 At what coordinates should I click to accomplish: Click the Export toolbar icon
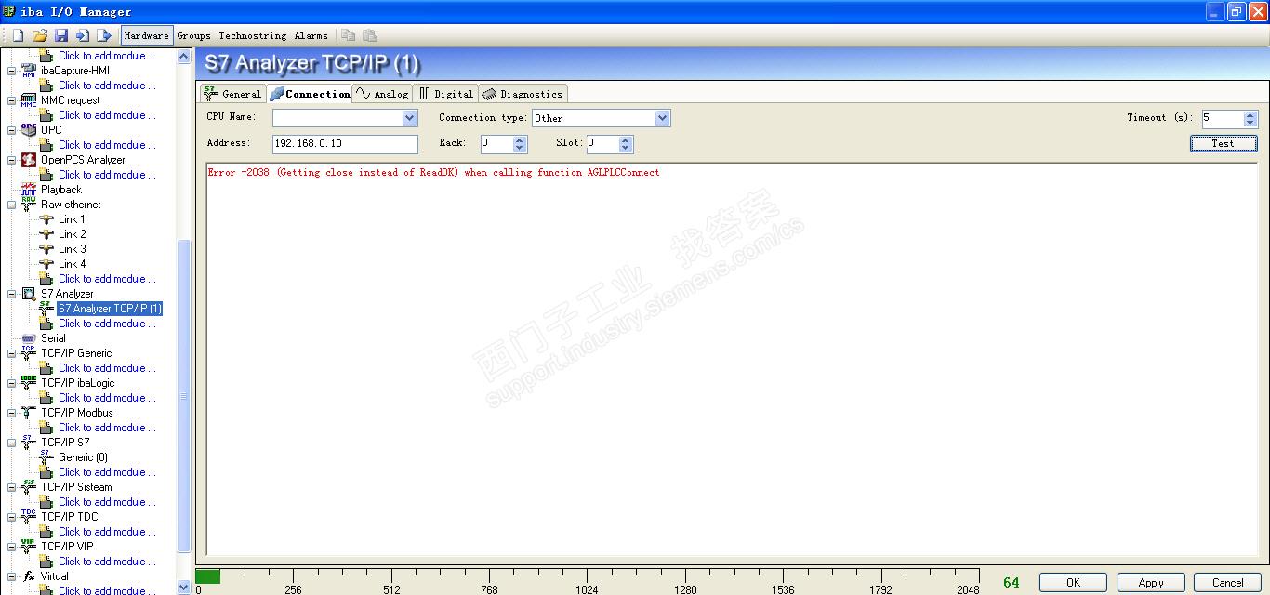click(104, 35)
